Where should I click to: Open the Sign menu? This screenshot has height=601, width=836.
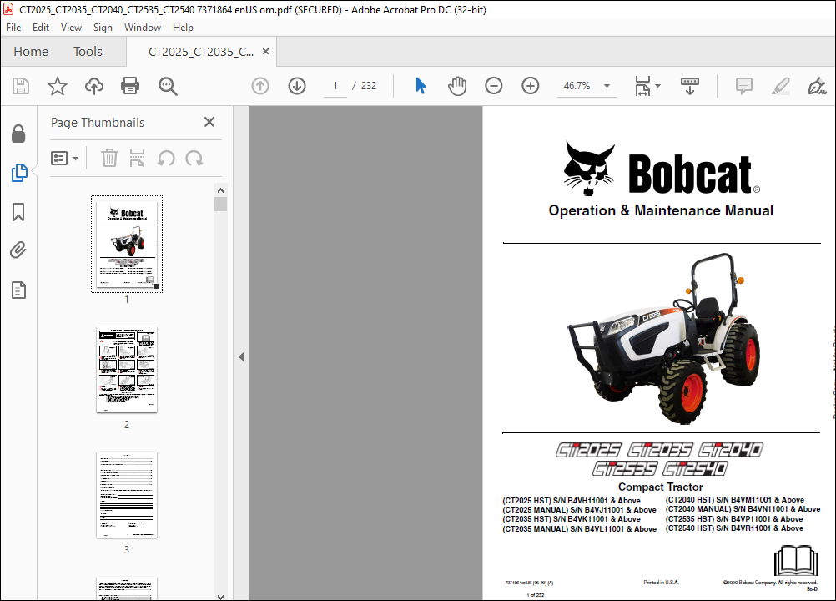click(103, 27)
